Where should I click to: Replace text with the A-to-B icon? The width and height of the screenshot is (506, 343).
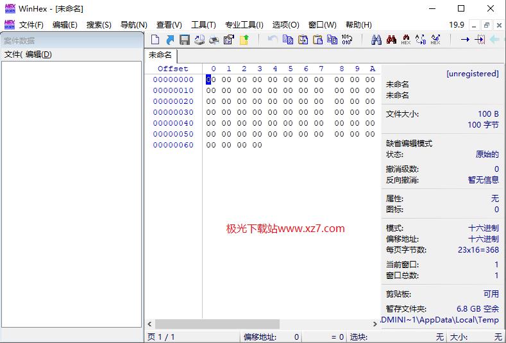(x=421, y=40)
